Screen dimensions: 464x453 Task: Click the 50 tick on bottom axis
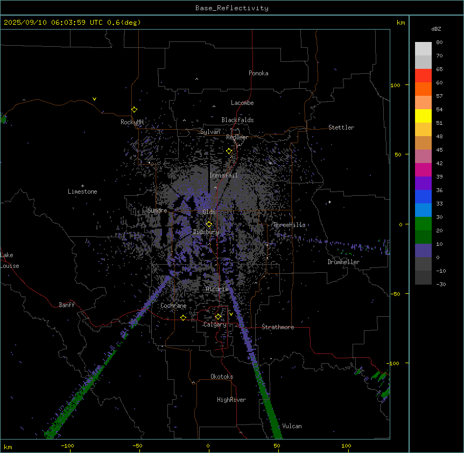pyautogui.click(x=277, y=445)
